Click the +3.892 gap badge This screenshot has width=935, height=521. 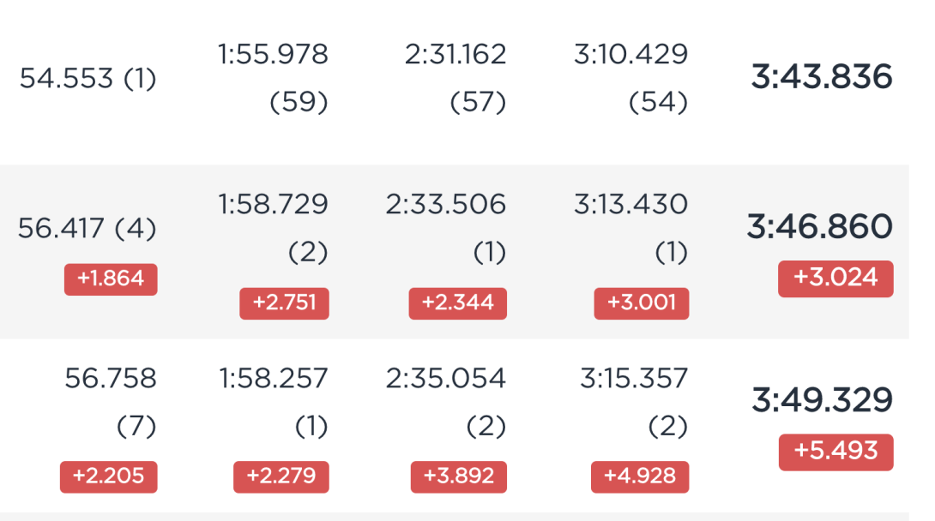pos(459,476)
